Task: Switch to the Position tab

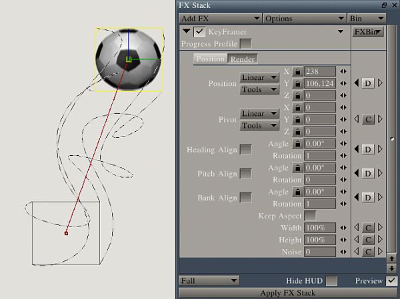Action: click(x=210, y=59)
